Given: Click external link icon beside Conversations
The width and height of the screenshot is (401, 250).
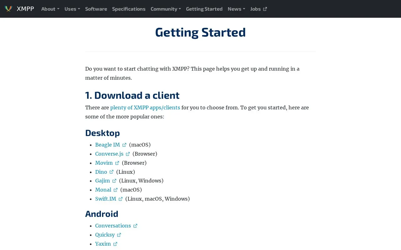Looking at the screenshot, I should pyautogui.click(x=135, y=226).
